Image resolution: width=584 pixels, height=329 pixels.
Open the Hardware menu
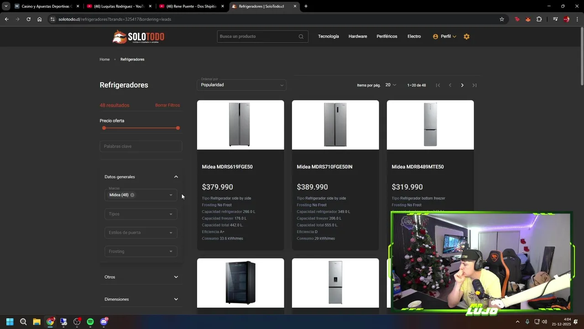358,37
